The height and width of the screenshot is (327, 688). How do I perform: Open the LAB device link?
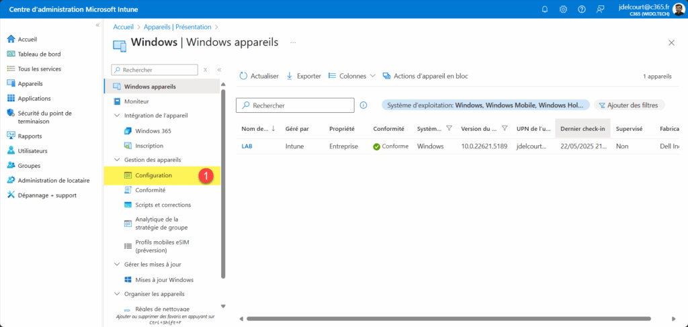[247, 146]
